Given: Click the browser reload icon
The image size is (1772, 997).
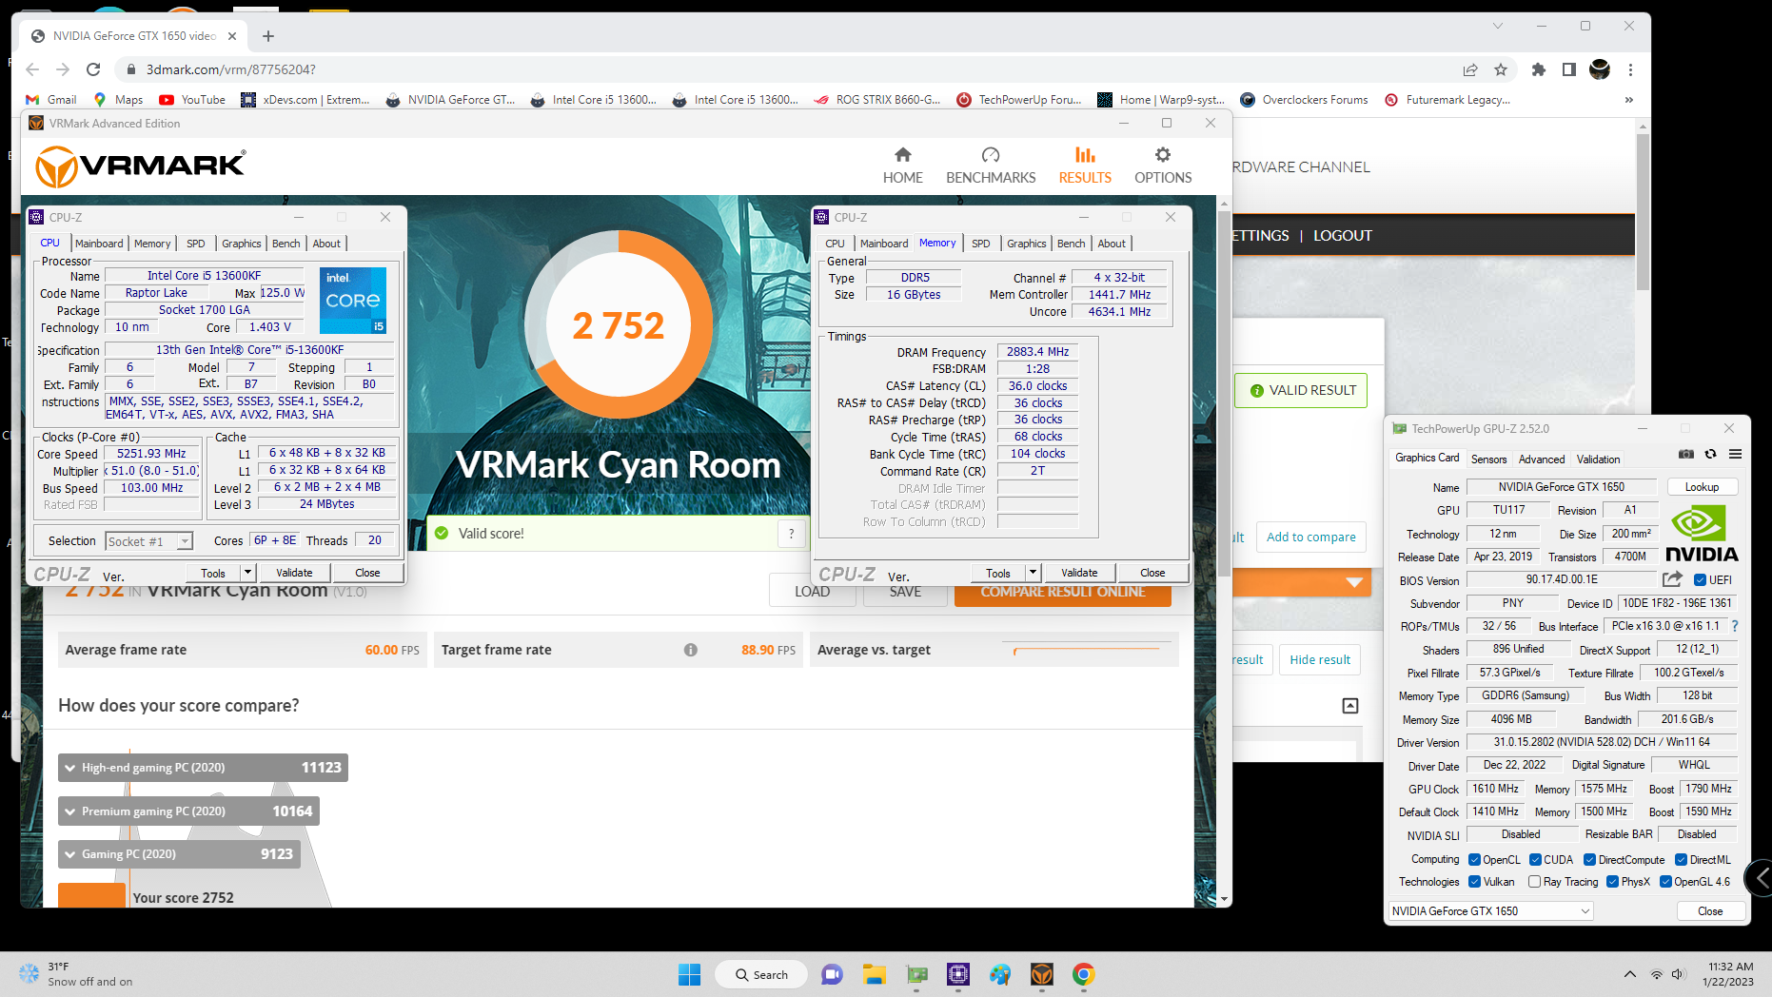Looking at the screenshot, I should [x=93, y=69].
